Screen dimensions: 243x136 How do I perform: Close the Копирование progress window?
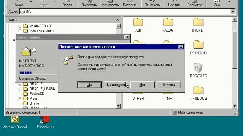coord(126,37)
